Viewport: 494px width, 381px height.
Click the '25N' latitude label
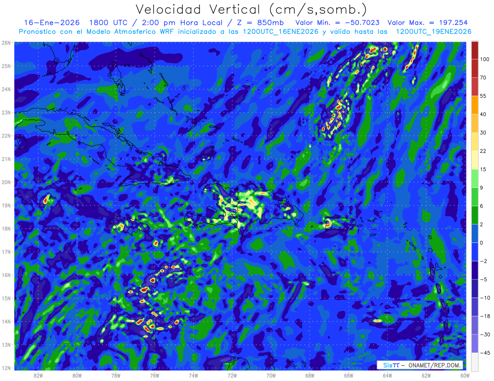coord(6,66)
